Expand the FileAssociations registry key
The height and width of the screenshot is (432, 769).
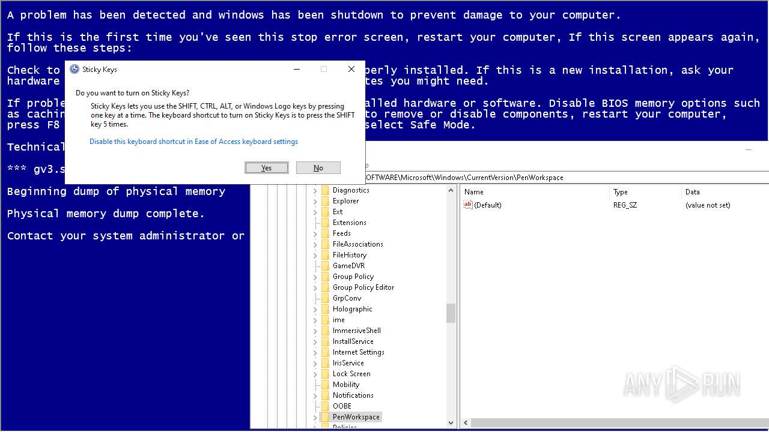pyautogui.click(x=315, y=244)
